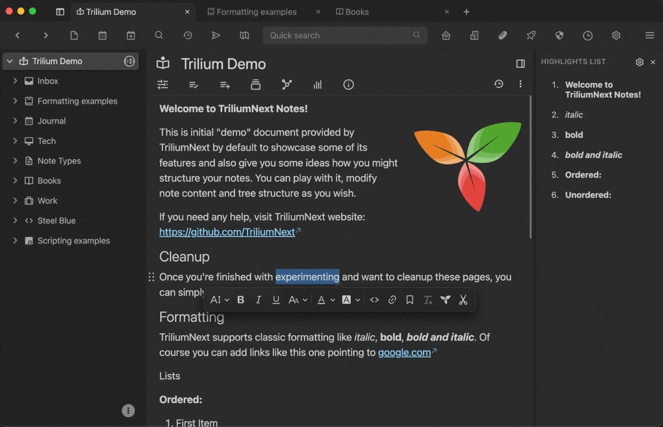Open settings gear in launcher bar
The width and height of the screenshot is (663, 427).
616,35
